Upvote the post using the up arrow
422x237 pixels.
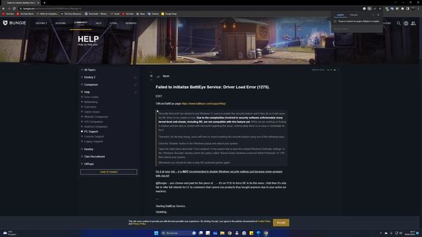point(151,72)
